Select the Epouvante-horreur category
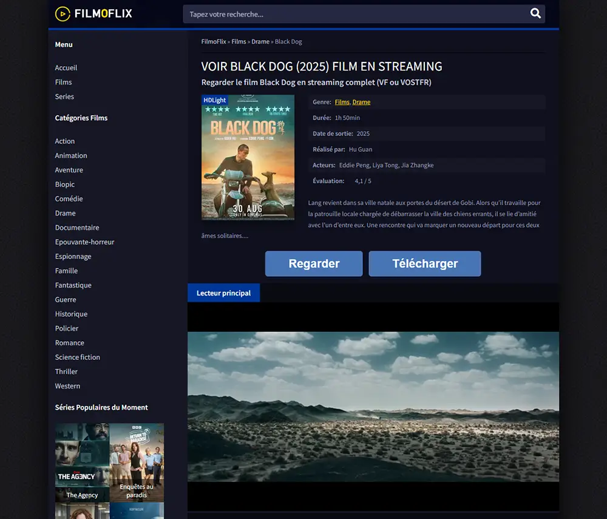This screenshot has width=607, height=519. tap(84, 242)
